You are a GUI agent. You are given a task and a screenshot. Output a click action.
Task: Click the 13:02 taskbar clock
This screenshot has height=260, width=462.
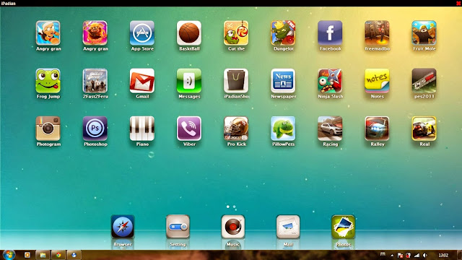point(443,255)
